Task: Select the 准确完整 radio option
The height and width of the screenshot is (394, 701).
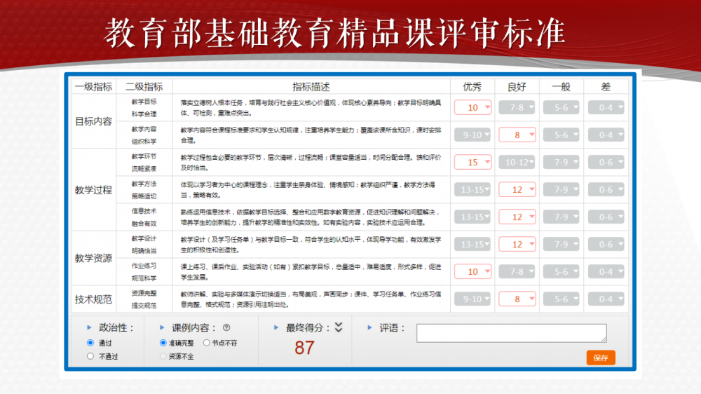Action: click(x=163, y=343)
